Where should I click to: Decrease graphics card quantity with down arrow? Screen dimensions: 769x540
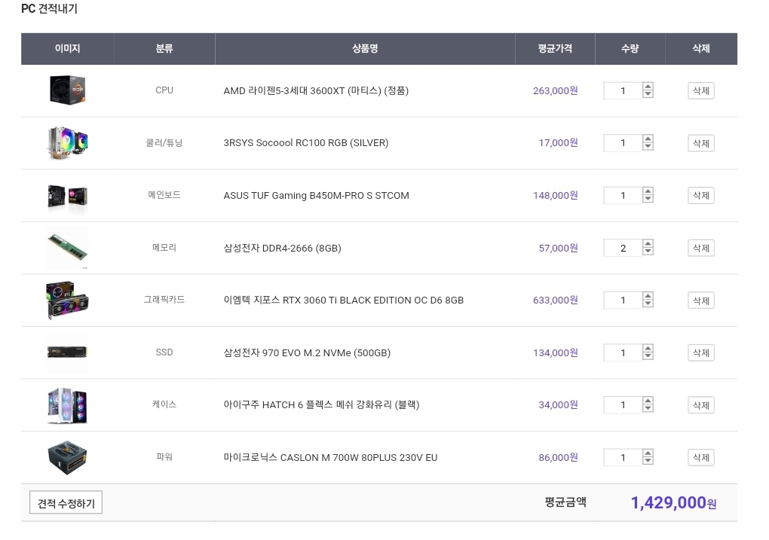(648, 304)
